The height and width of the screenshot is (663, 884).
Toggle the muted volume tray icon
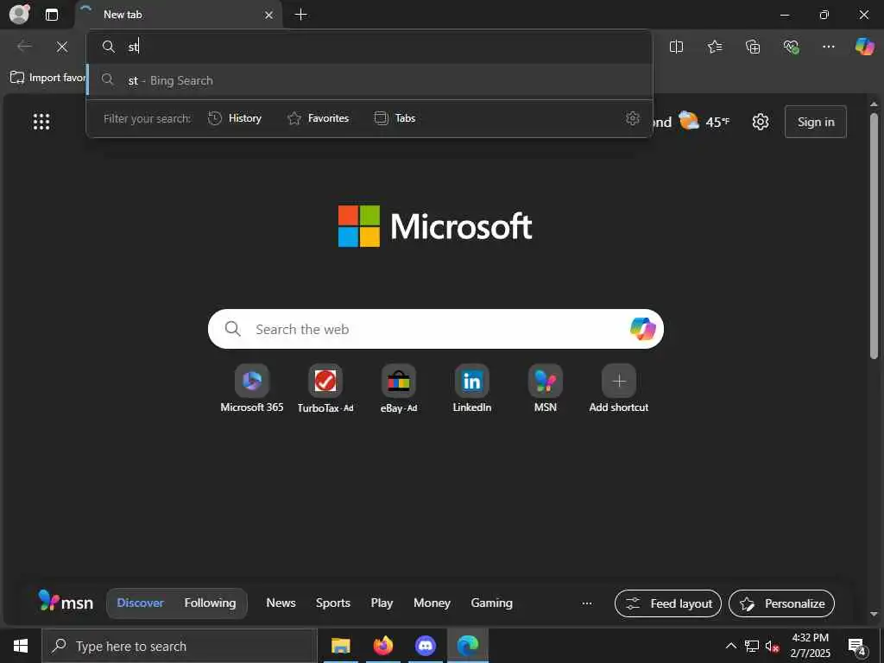point(772,646)
